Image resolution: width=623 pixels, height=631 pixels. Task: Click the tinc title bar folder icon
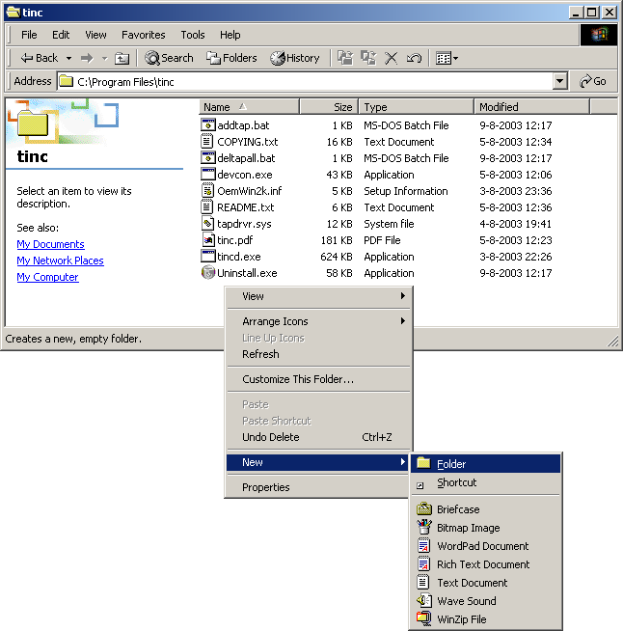click(14, 13)
